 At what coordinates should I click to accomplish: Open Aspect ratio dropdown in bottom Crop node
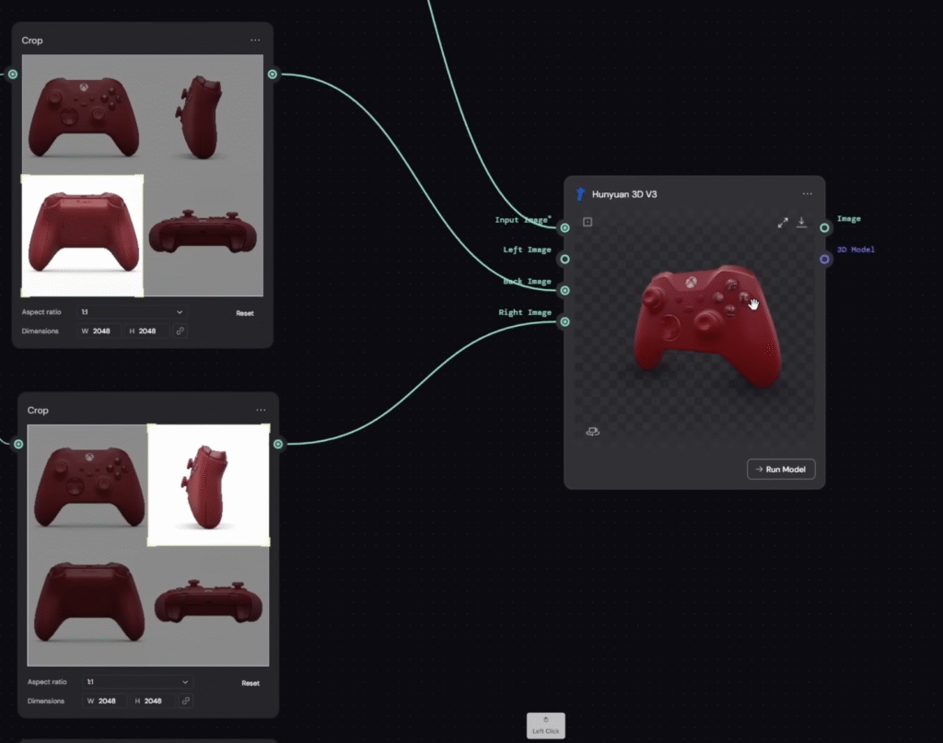point(138,682)
